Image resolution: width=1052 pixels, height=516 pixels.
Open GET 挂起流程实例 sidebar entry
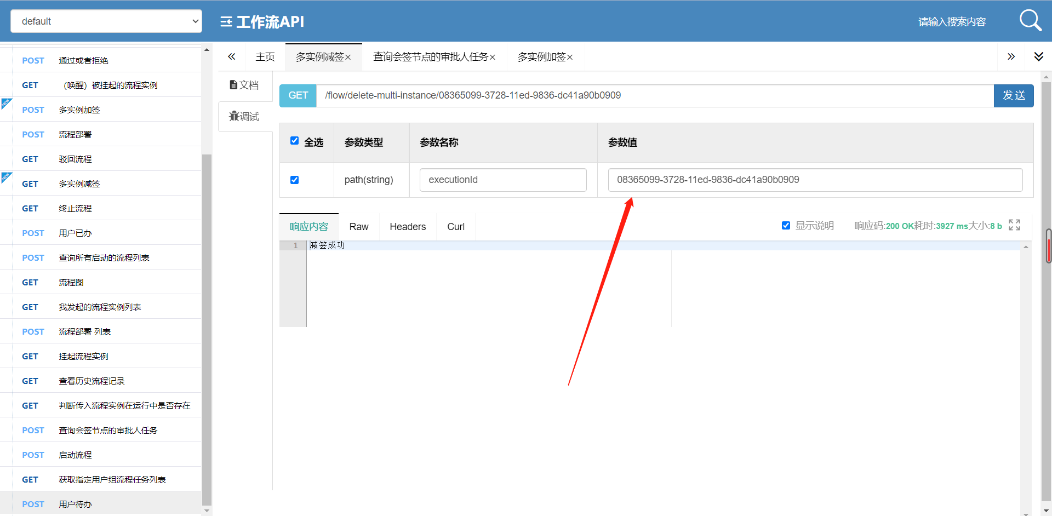[x=101, y=356]
